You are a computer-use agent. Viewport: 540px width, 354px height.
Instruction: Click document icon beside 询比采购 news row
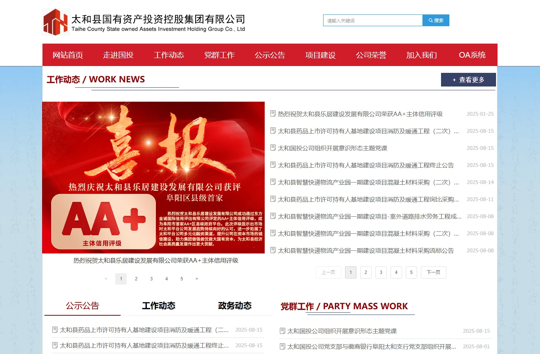(x=273, y=199)
